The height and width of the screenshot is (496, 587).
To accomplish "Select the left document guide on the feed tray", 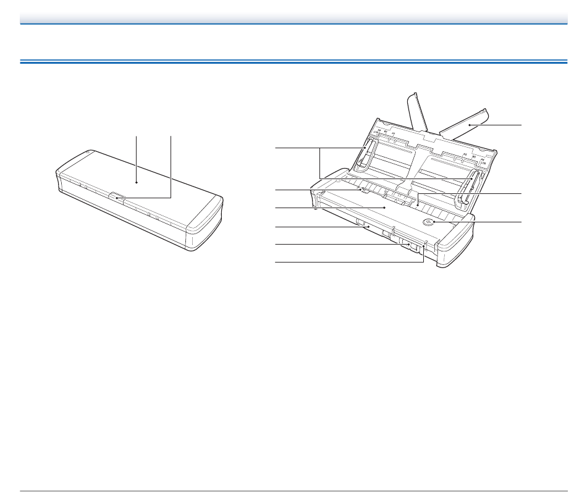I will click(x=364, y=154).
